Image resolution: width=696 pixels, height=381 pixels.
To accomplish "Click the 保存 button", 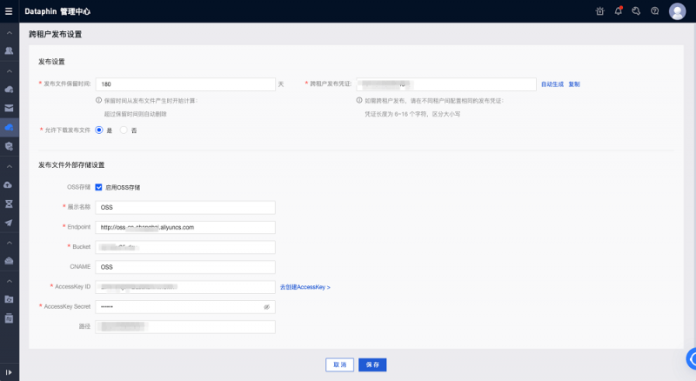I will coord(372,365).
